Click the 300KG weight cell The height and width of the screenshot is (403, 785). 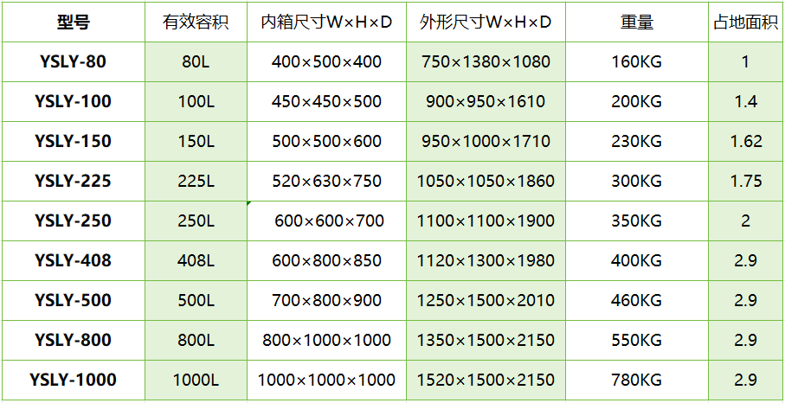pos(637,181)
